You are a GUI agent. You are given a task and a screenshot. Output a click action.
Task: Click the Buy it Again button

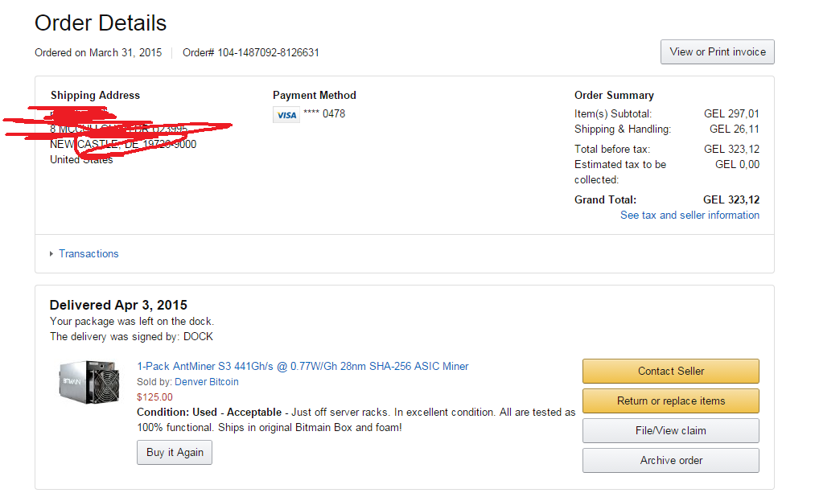175,453
